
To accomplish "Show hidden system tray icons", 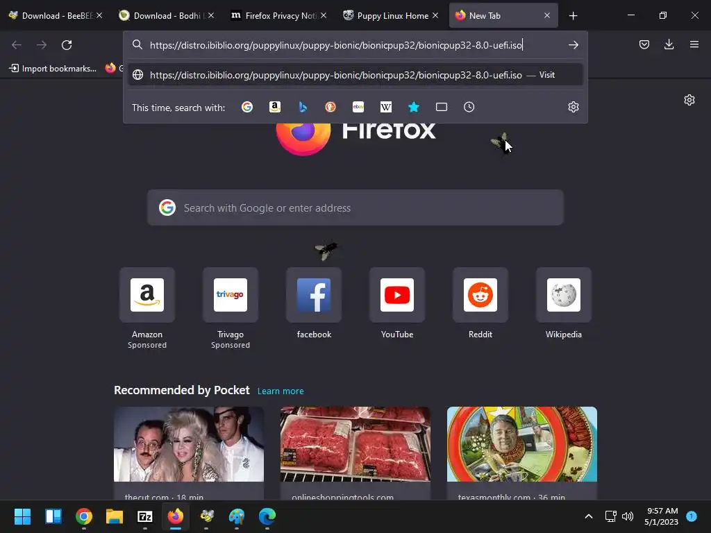I will 589,516.
